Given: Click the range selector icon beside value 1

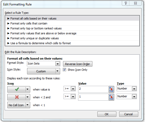Looking at the screenshot, I should coord(111,97).
